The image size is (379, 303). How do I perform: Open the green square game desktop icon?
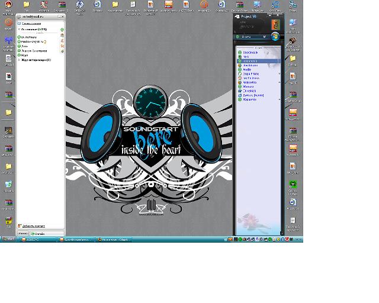point(293,185)
